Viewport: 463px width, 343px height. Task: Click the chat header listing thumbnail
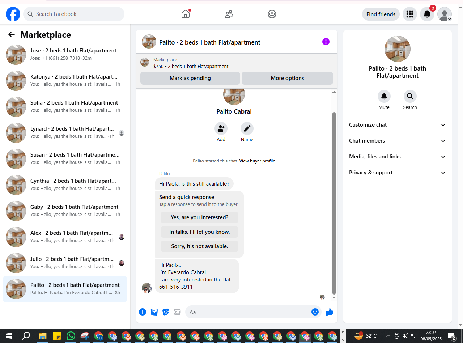[149, 42]
